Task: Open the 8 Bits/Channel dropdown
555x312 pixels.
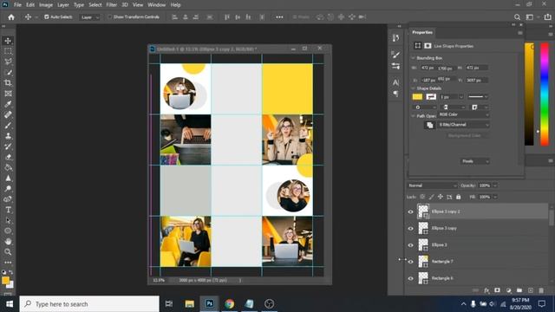Action: click(x=464, y=125)
